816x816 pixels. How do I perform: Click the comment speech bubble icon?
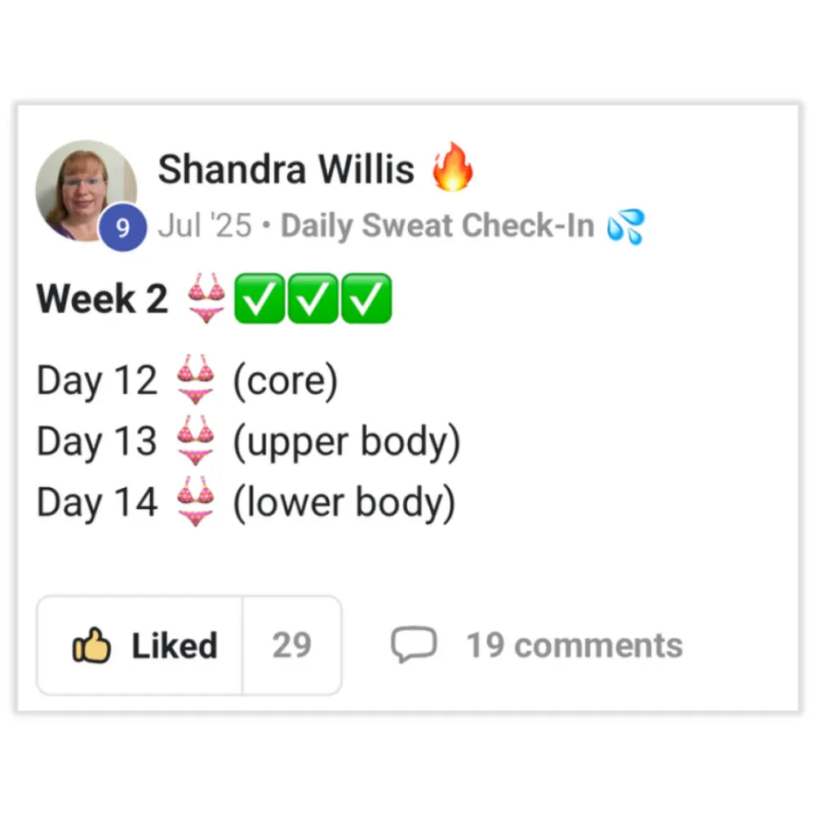click(414, 645)
